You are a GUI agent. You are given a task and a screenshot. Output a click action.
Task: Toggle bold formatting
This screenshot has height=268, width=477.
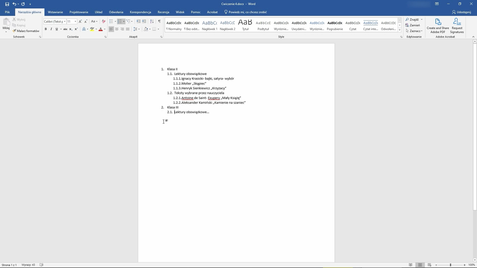tap(46, 29)
